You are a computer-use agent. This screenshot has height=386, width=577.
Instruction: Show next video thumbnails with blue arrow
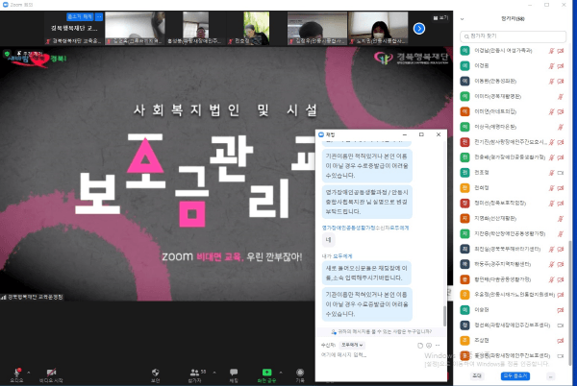point(419,29)
